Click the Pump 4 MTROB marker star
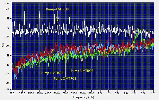The height and width of the screenshot is (100, 159). pos(58,21)
